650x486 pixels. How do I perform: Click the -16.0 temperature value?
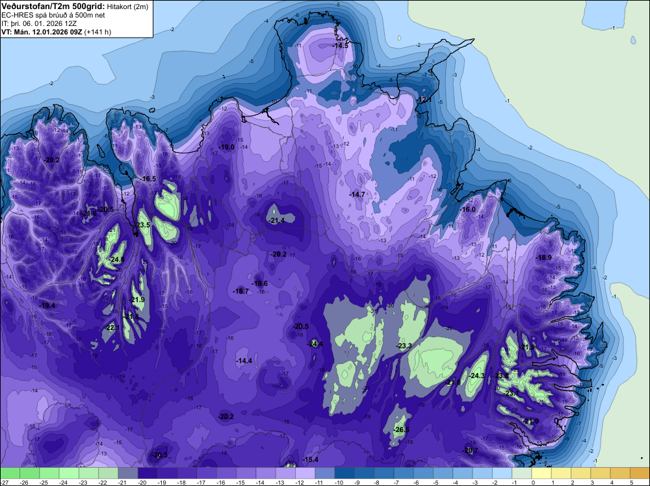pyautogui.click(x=467, y=210)
